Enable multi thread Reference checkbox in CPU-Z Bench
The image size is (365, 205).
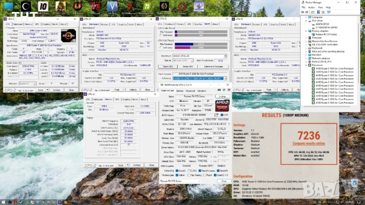161,47
